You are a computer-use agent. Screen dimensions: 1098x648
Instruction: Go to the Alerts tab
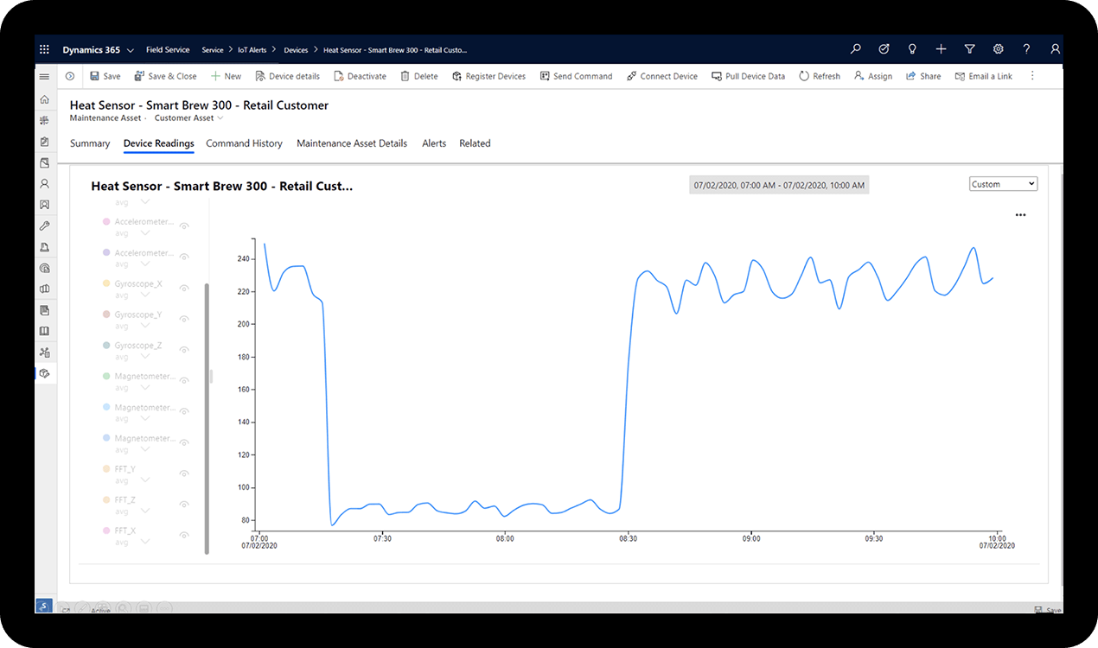(434, 143)
